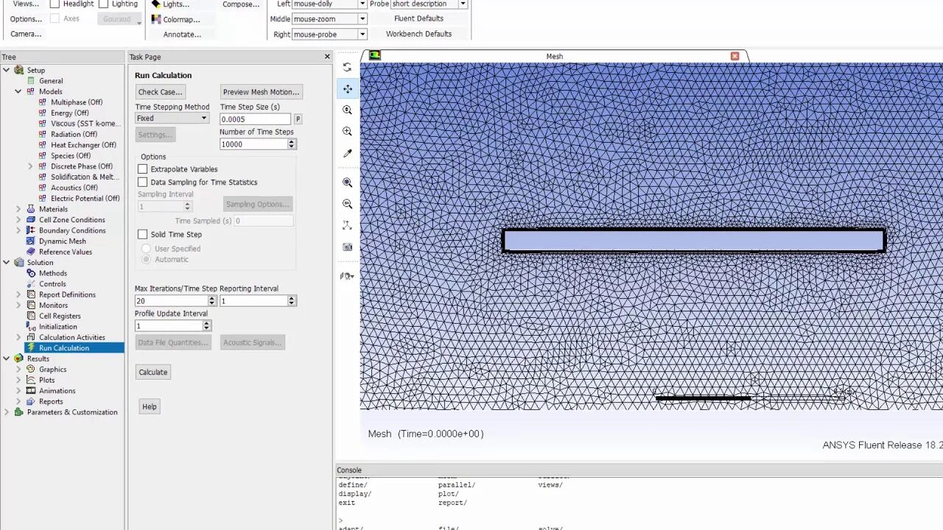This screenshot has height=530, width=943.
Task: Toggle the Lighting checkbox
Action: (103, 4)
